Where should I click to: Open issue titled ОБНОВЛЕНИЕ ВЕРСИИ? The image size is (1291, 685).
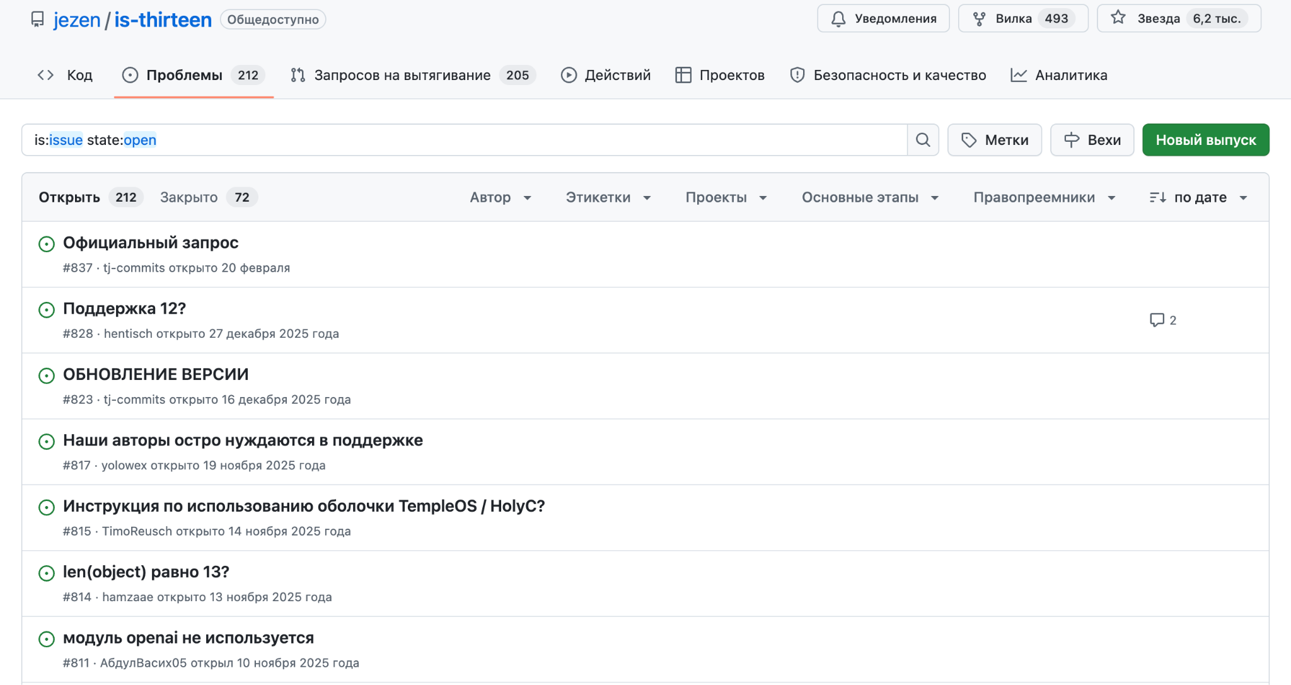pyautogui.click(x=156, y=373)
